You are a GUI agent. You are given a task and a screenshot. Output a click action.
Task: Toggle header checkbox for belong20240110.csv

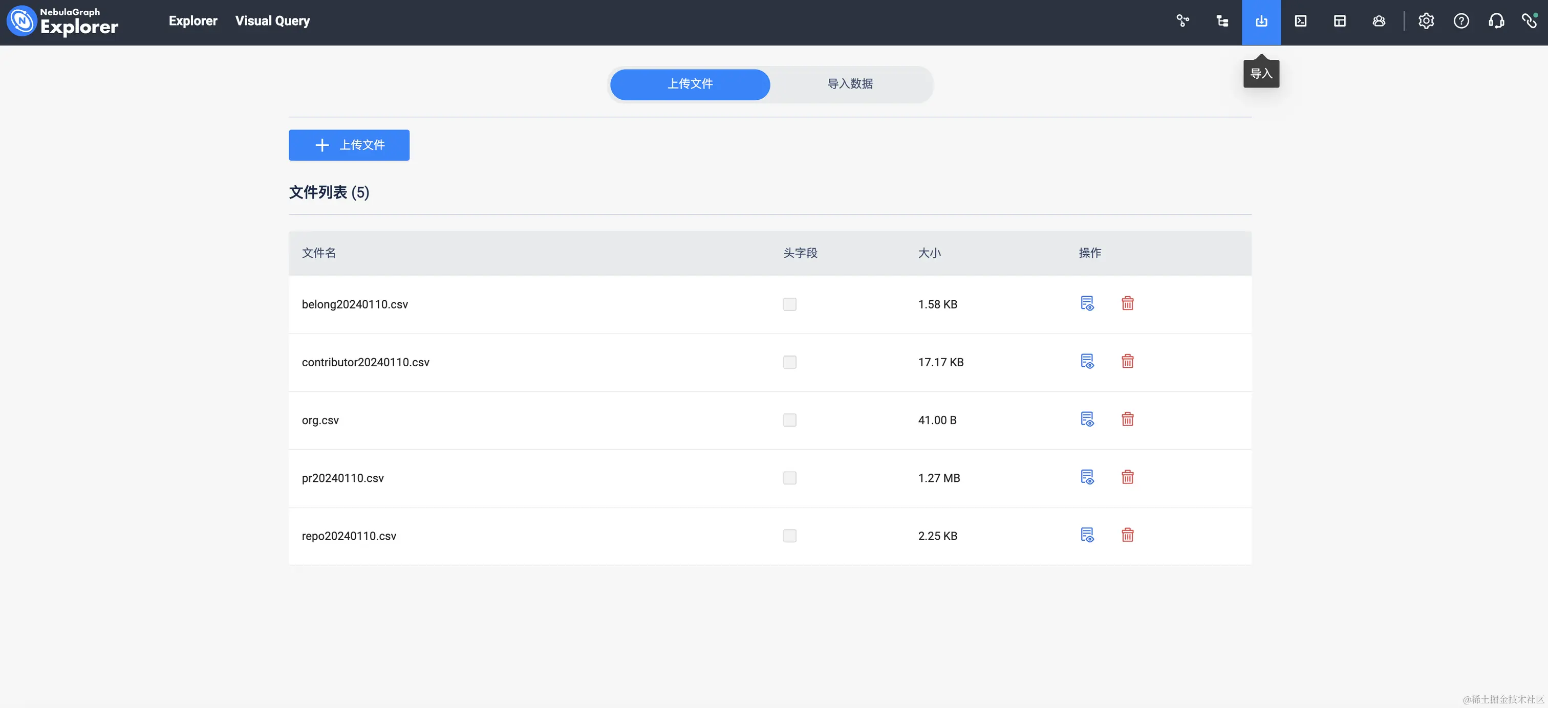(790, 304)
